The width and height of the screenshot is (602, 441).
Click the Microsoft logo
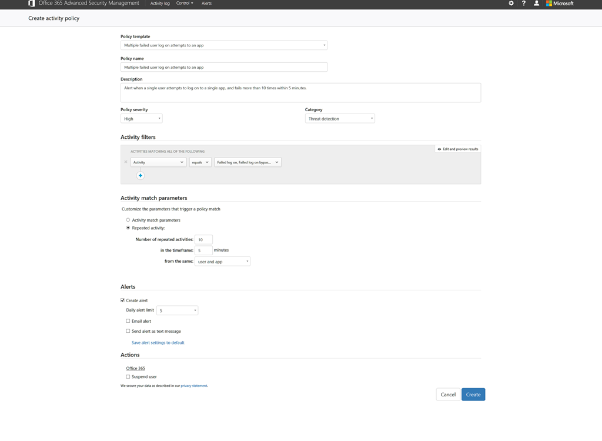pyautogui.click(x=560, y=4)
